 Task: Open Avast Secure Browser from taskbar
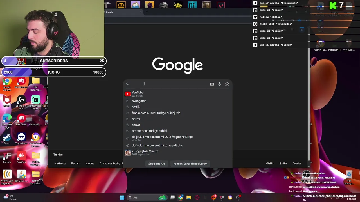tap(230, 198)
